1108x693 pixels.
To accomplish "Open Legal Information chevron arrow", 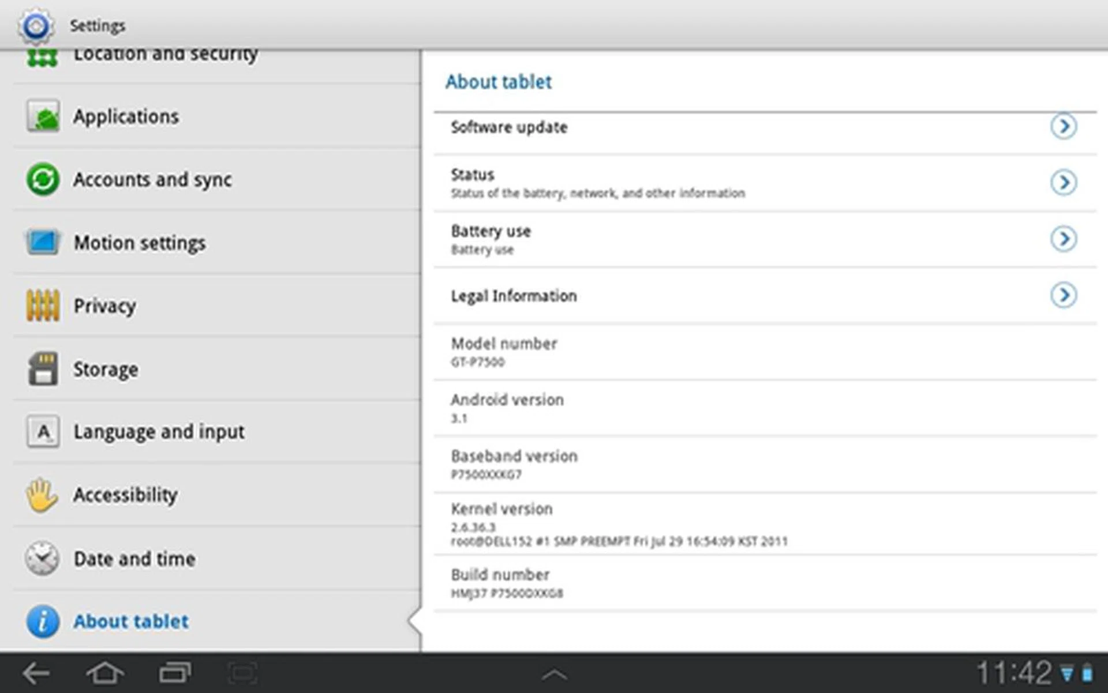I will 1063,295.
